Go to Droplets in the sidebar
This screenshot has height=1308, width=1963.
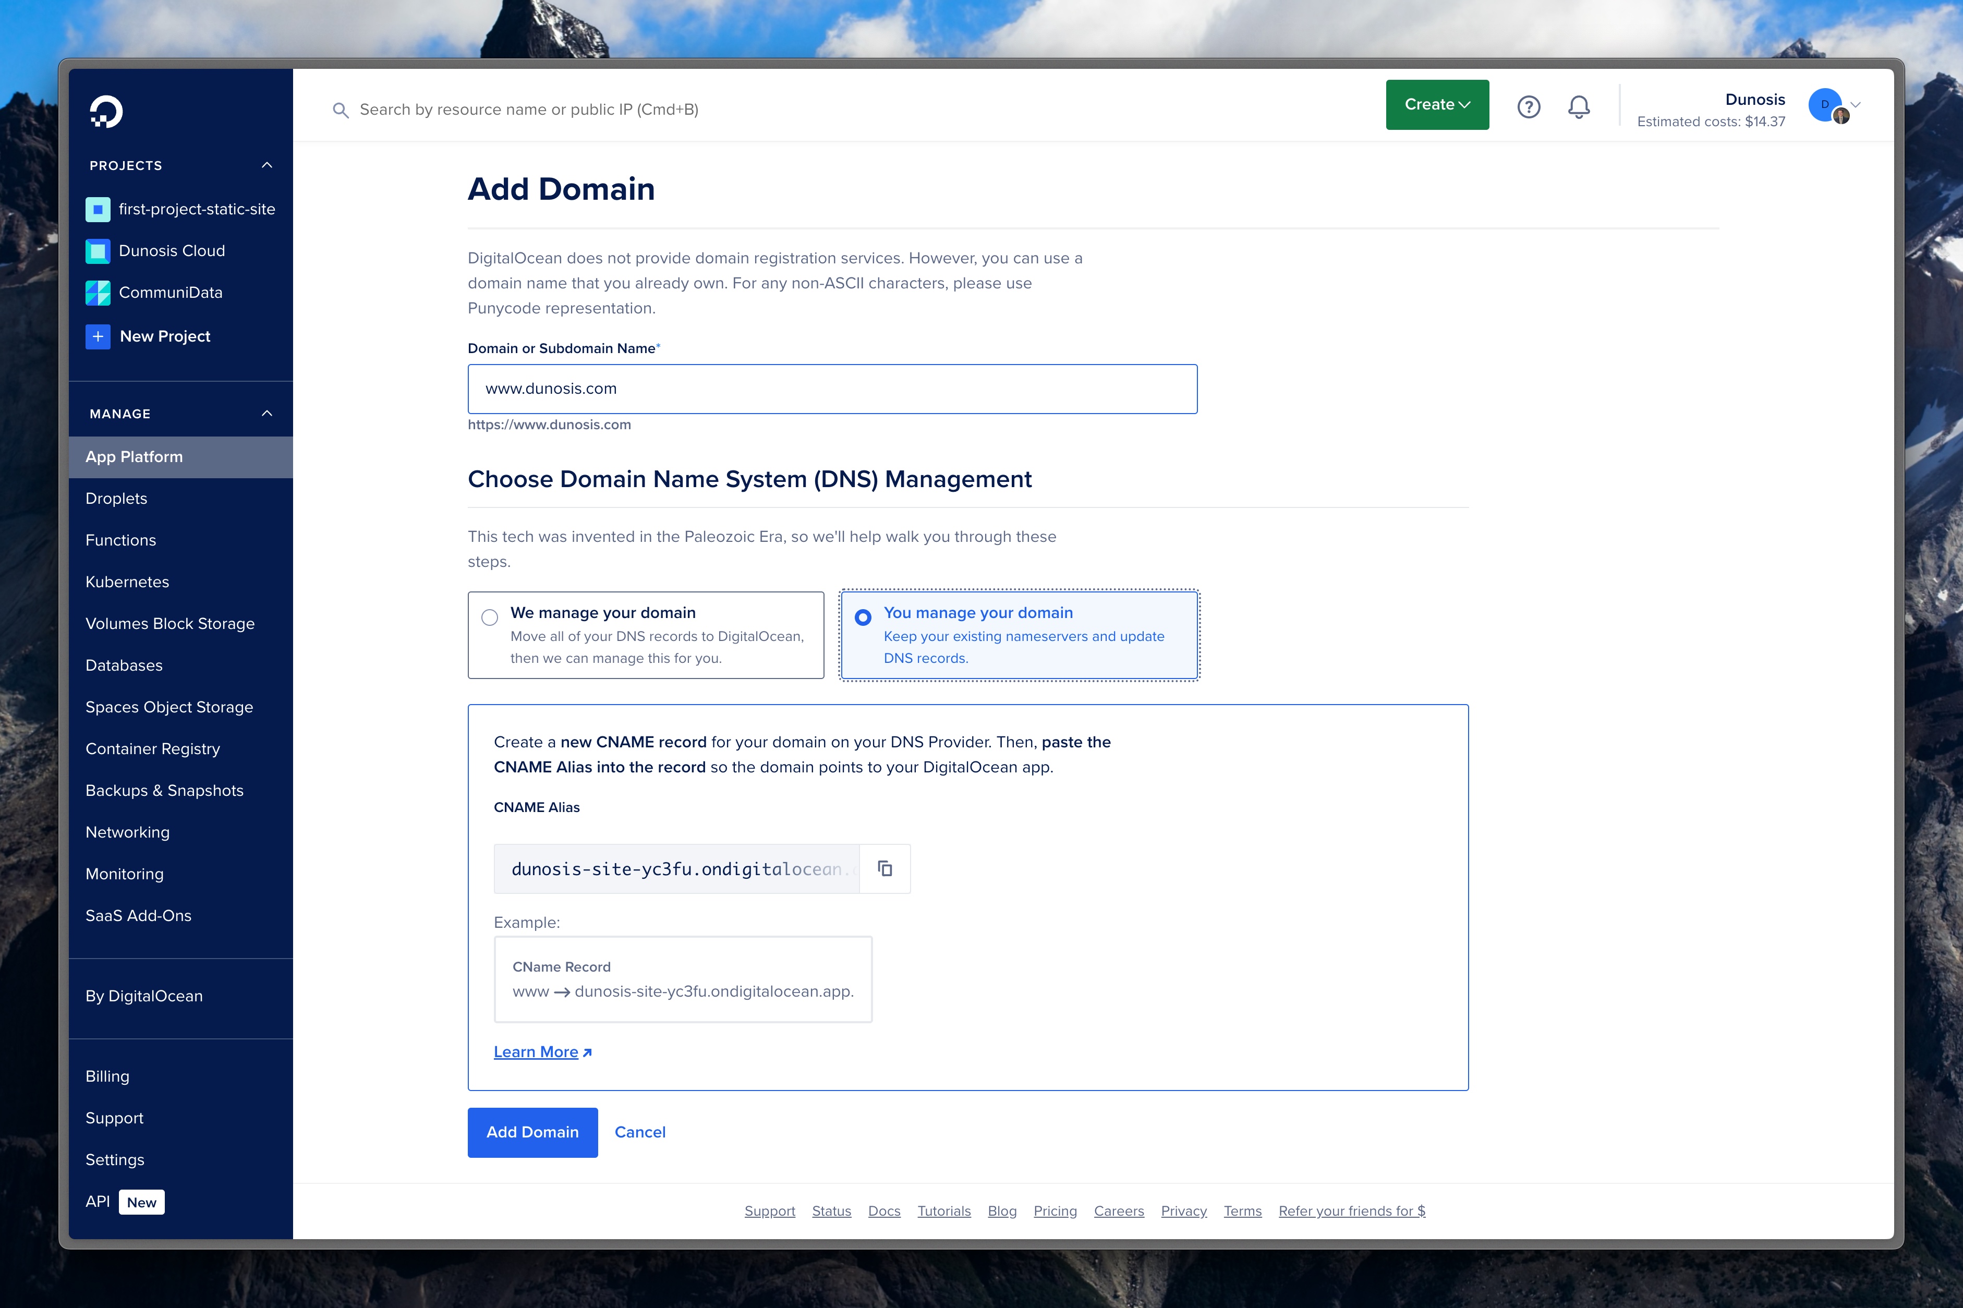(116, 498)
